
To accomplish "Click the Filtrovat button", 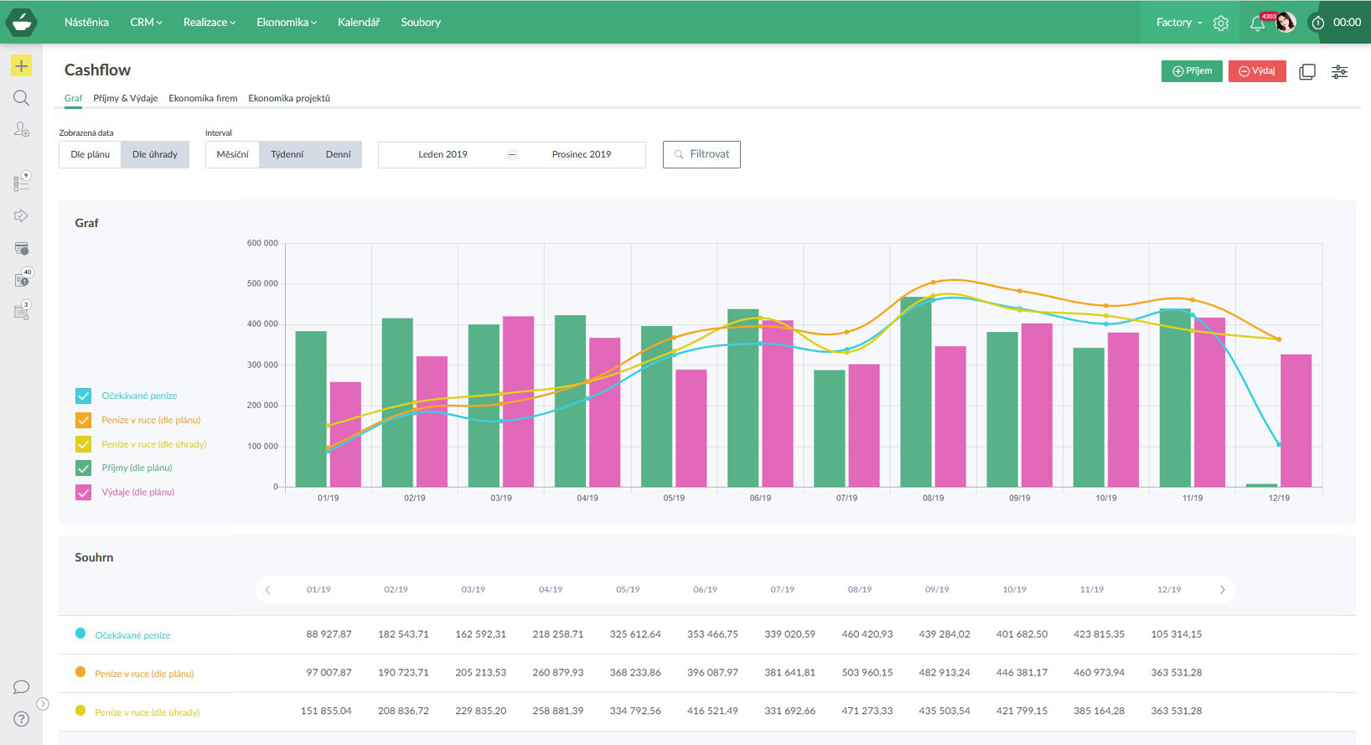I will click(701, 154).
